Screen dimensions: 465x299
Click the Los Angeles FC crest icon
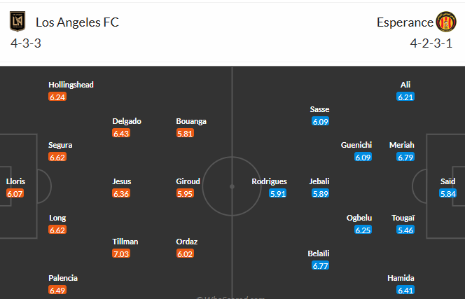pos(18,21)
